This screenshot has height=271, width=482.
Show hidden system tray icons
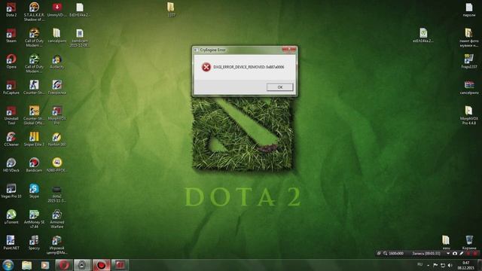pyautogui.click(x=428, y=265)
